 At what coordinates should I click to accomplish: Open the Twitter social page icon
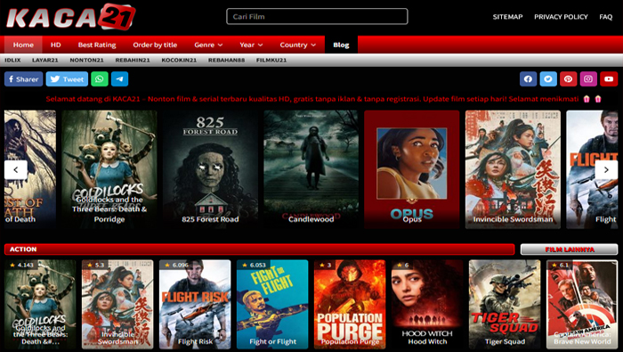548,79
